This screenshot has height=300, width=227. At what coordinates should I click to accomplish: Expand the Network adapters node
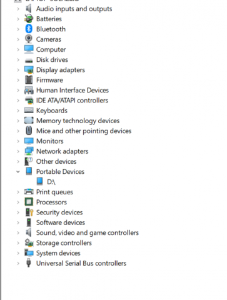click(18, 151)
